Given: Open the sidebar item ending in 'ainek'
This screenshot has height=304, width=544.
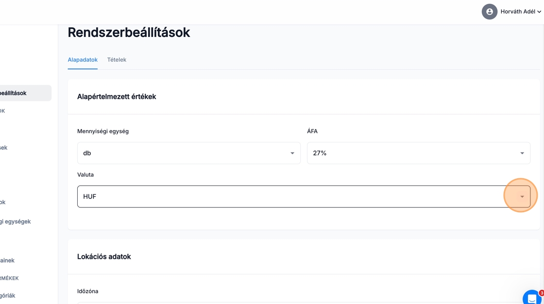Looking at the screenshot, I should pos(7,260).
